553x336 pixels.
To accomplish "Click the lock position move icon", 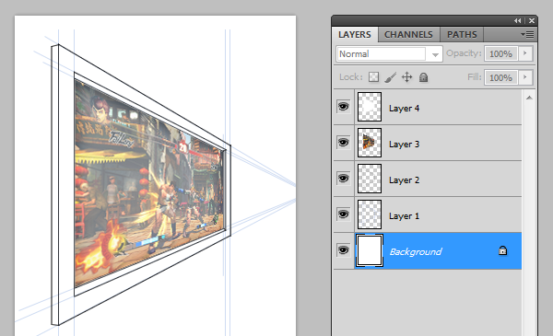I will (407, 76).
